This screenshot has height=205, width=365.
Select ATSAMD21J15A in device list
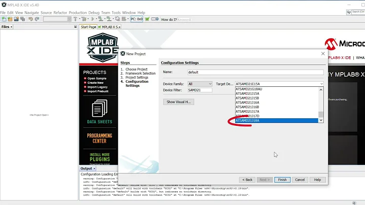pyautogui.click(x=277, y=94)
